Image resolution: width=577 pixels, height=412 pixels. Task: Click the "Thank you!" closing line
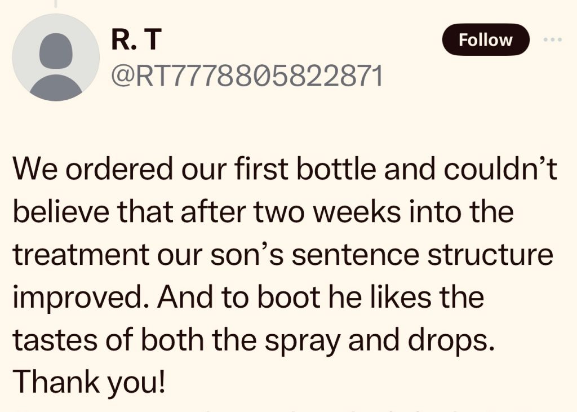[89, 382]
